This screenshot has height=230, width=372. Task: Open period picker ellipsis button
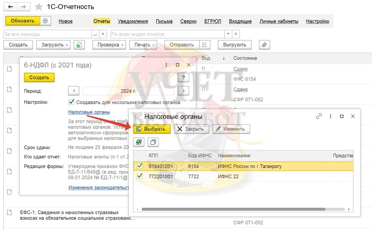point(95,34)
